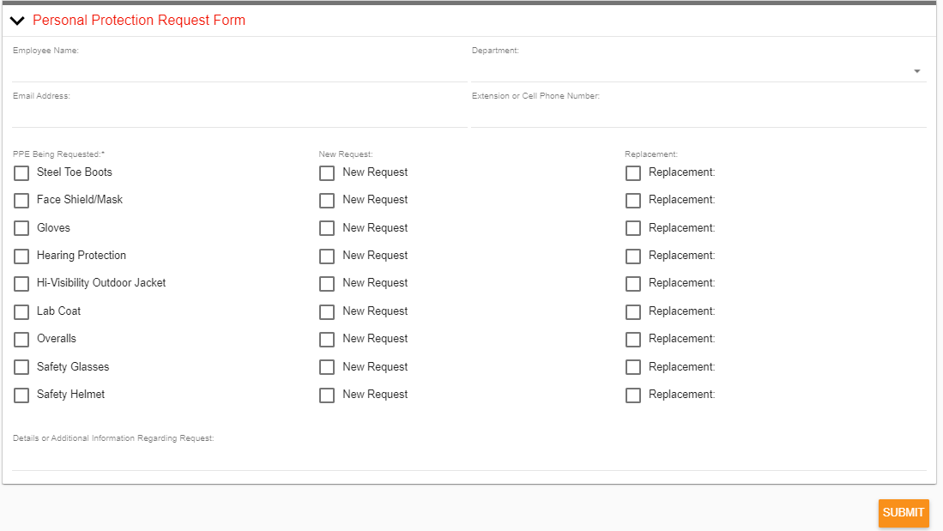This screenshot has width=943, height=531.
Task: Check the Hearing Protection checkbox
Action: pos(21,256)
